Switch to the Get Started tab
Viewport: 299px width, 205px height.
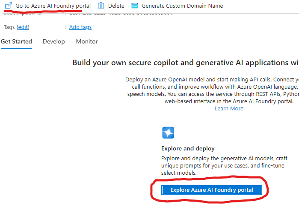tap(16, 41)
